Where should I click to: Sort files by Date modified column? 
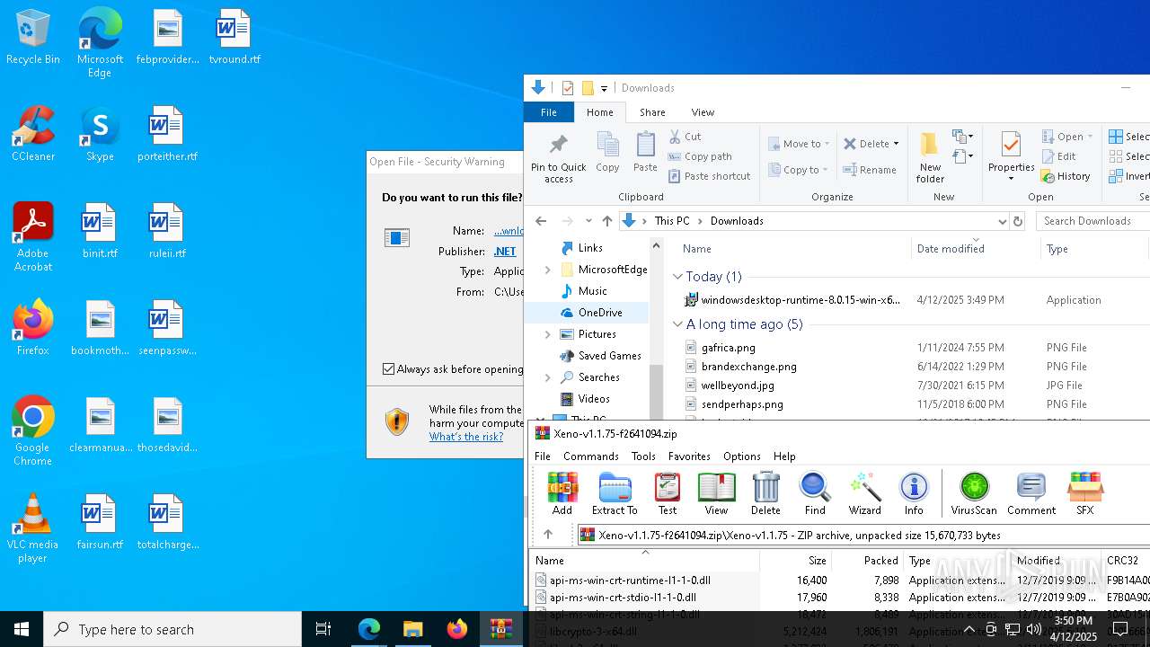[x=950, y=249]
